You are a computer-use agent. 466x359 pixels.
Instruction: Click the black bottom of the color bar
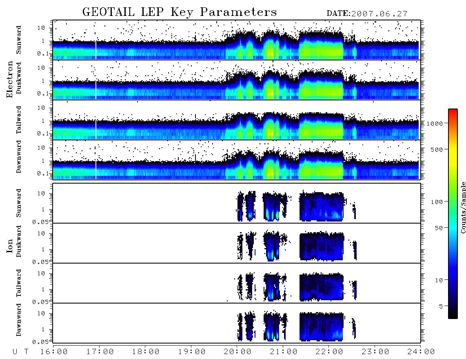453,315
